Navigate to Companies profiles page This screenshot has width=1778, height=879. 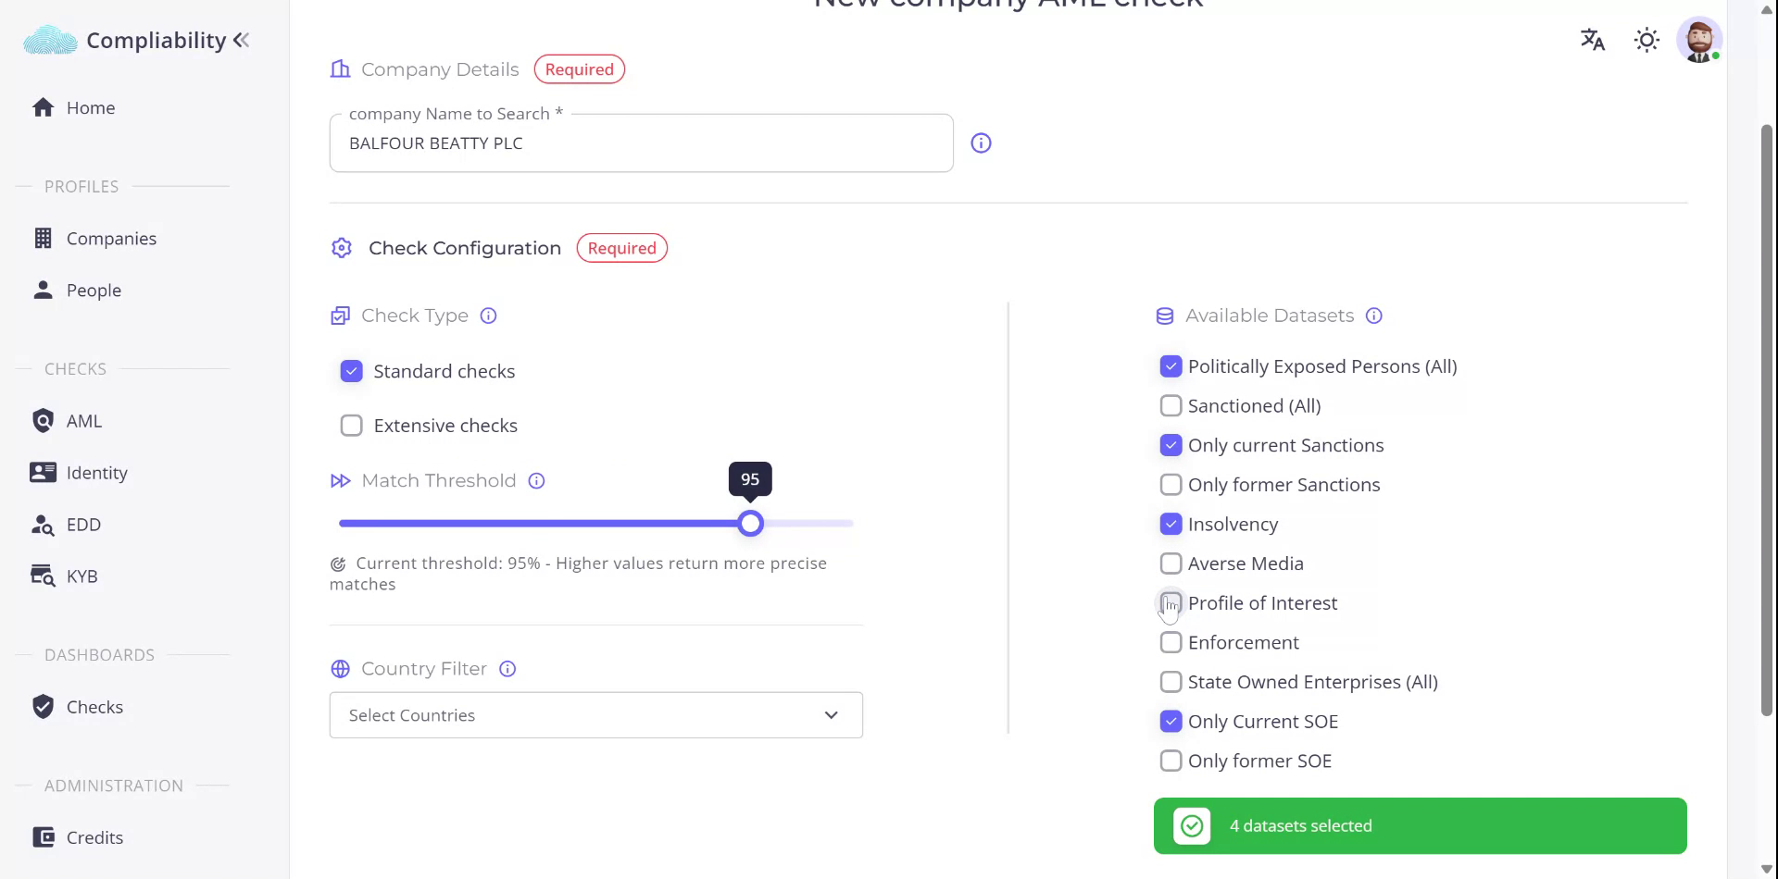tap(111, 239)
